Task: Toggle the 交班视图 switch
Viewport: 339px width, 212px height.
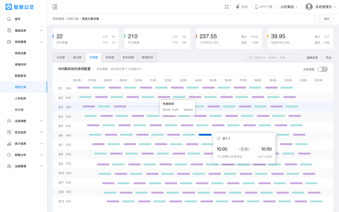Action: [322, 69]
